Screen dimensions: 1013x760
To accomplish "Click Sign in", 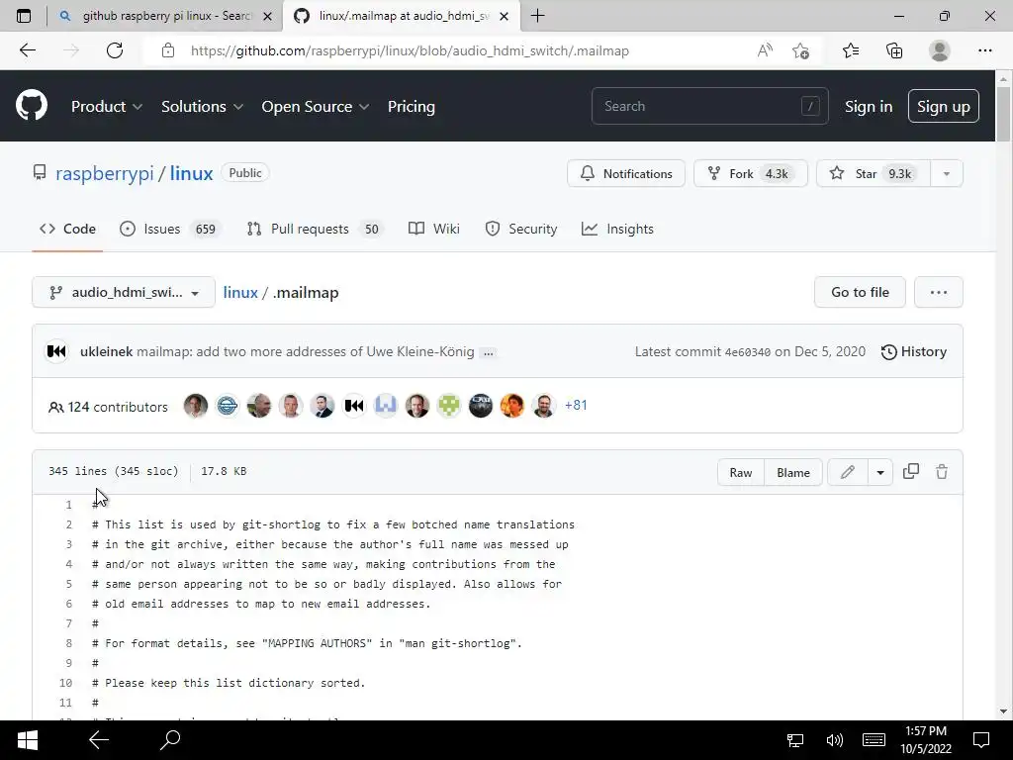I will (x=869, y=107).
